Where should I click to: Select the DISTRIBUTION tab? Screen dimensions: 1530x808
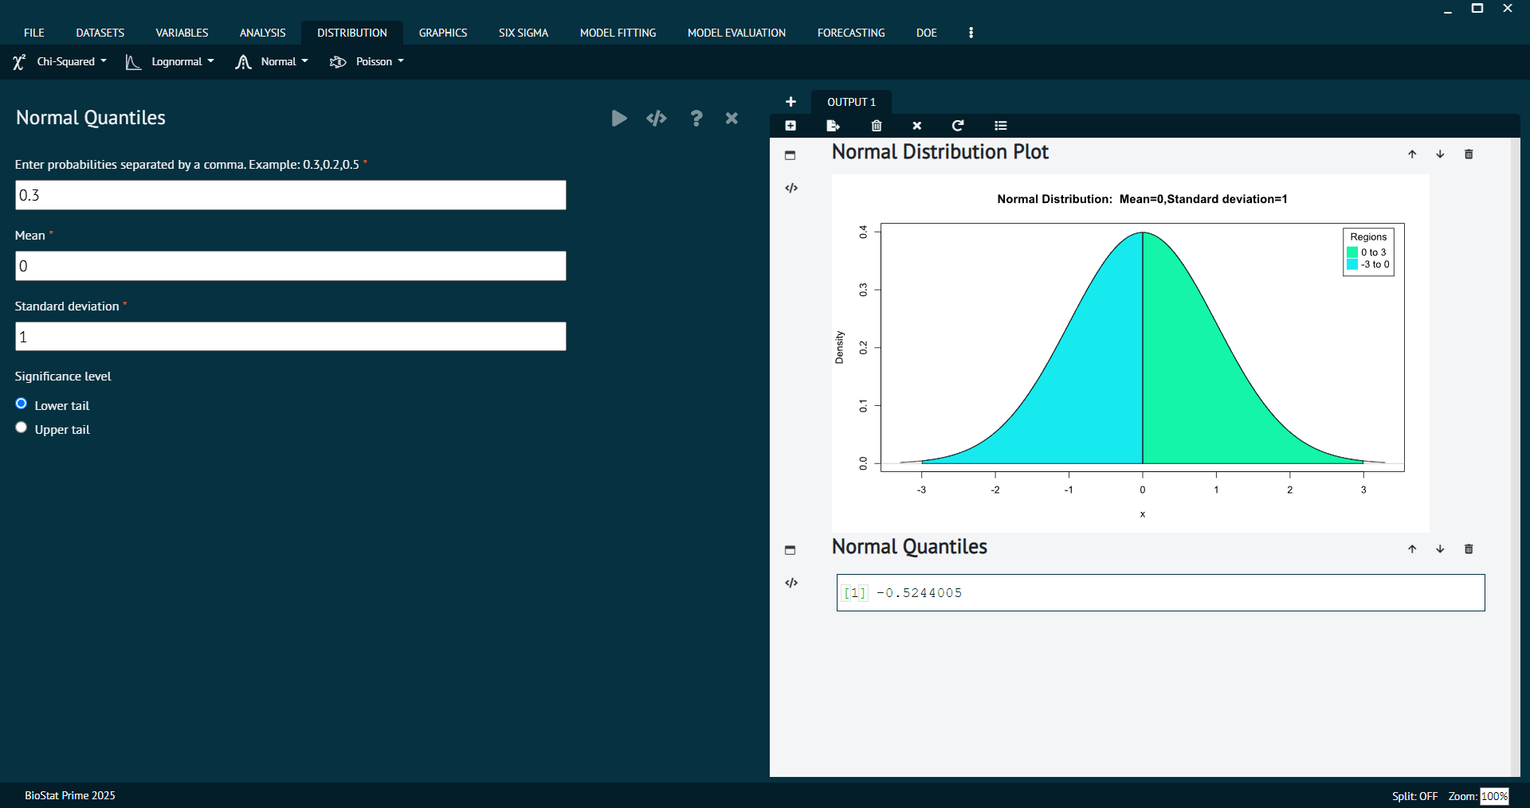[x=352, y=33]
